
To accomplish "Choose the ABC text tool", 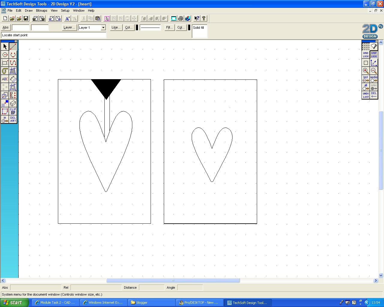I will pyautogui.click(x=4, y=79).
